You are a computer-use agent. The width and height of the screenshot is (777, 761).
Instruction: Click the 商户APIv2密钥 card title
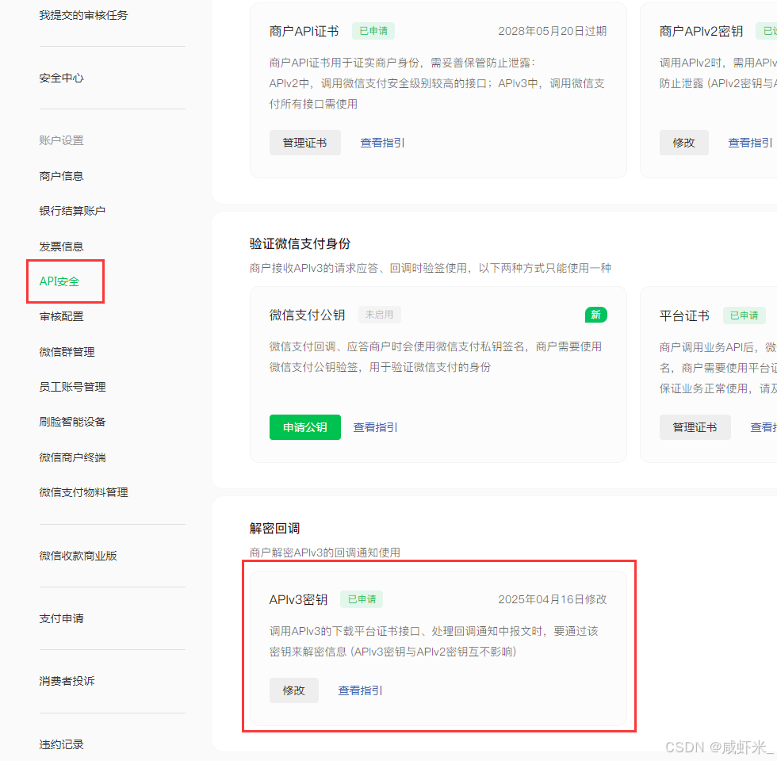point(701,31)
